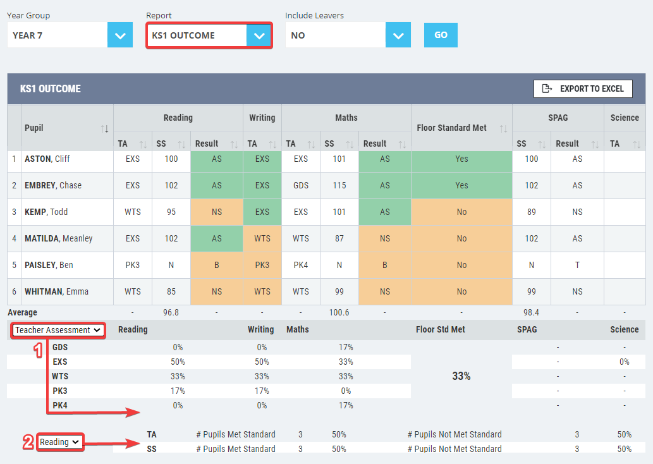The height and width of the screenshot is (464, 653).
Task: Sort the Maths SS column
Action: click(x=350, y=143)
